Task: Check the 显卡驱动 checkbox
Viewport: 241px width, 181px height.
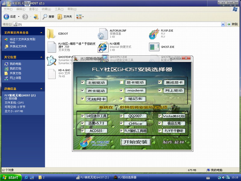Action: click(x=121, y=82)
